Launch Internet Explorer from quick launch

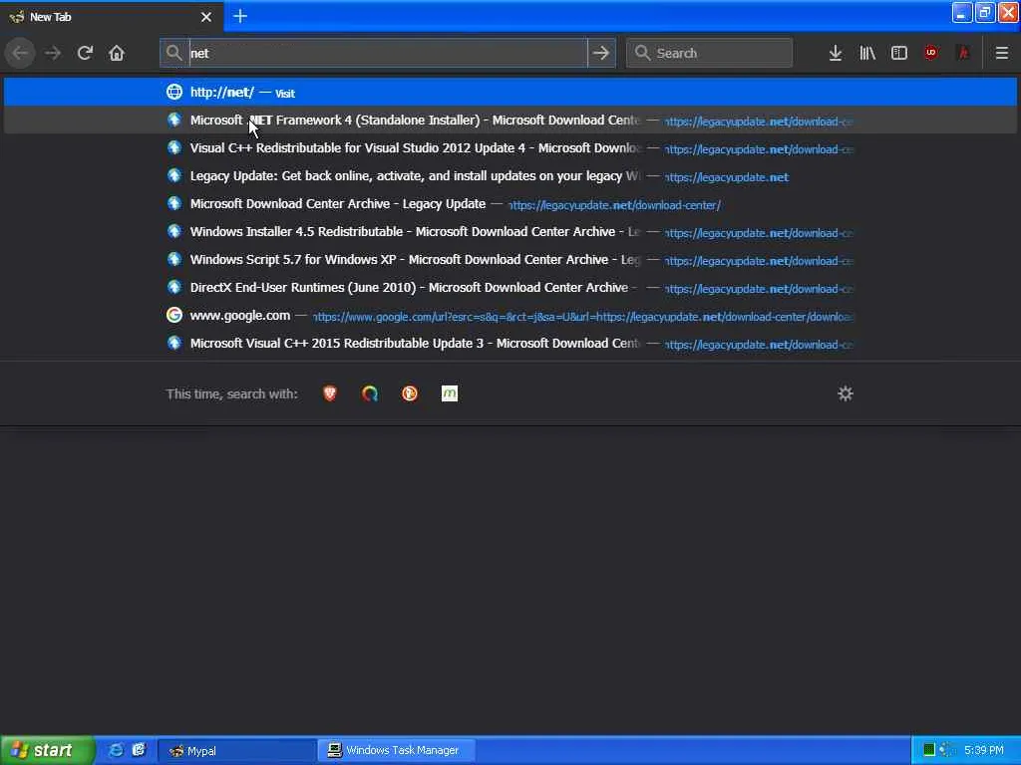116,750
